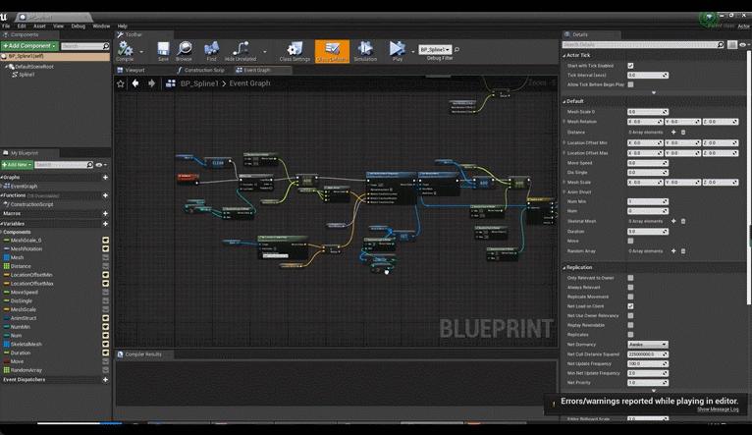Start Simulation from the toolbar
The image size is (752, 435).
coord(365,49)
